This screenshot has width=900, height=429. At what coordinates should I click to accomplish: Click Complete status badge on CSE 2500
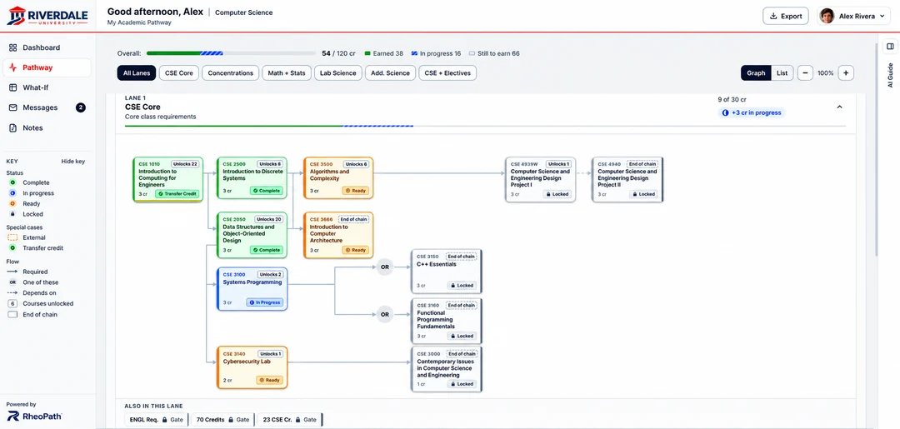tap(267, 191)
